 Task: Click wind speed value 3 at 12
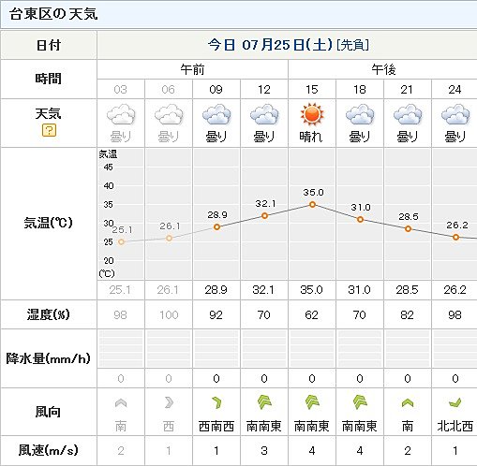[264, 451]
